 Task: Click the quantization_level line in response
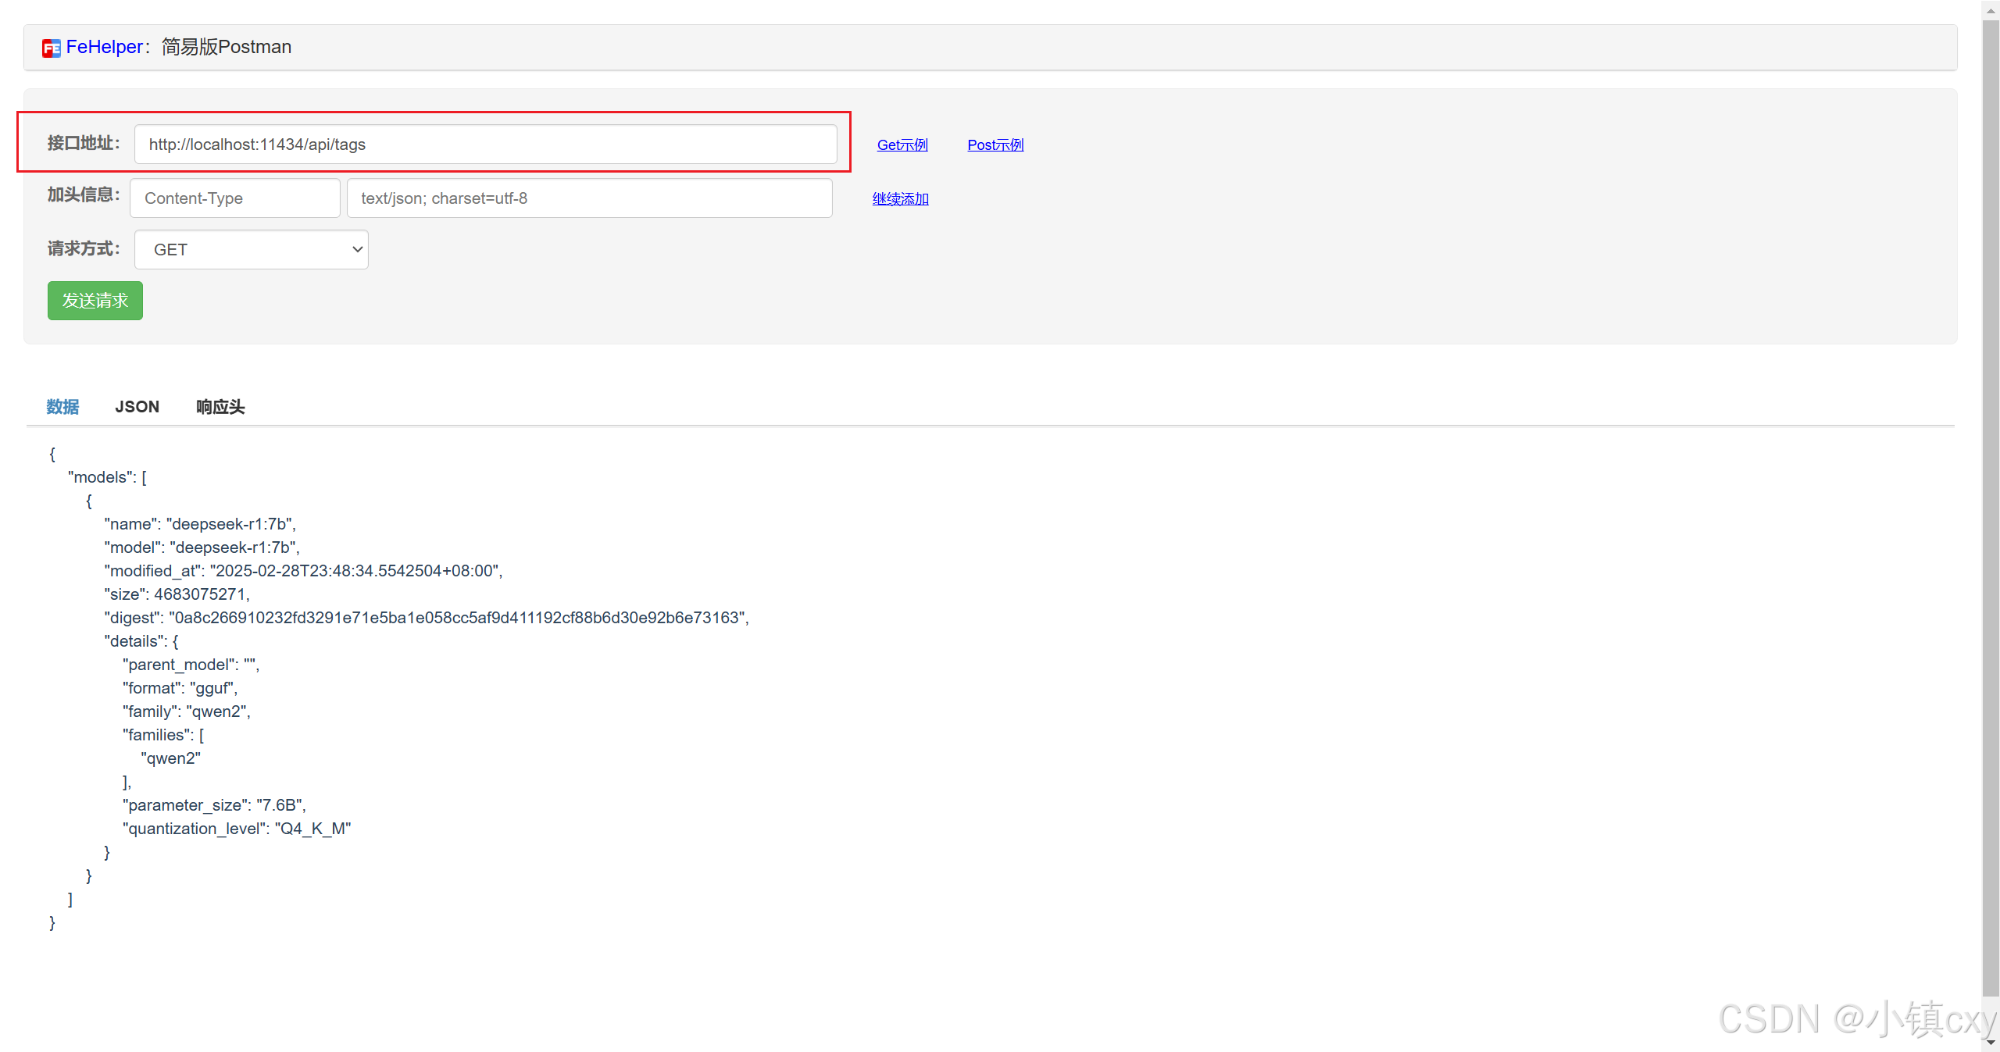tap(236, 829)
